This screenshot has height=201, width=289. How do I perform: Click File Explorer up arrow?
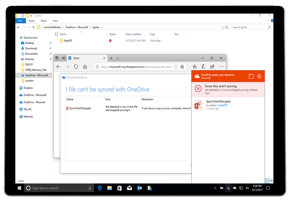coord(33,27)
